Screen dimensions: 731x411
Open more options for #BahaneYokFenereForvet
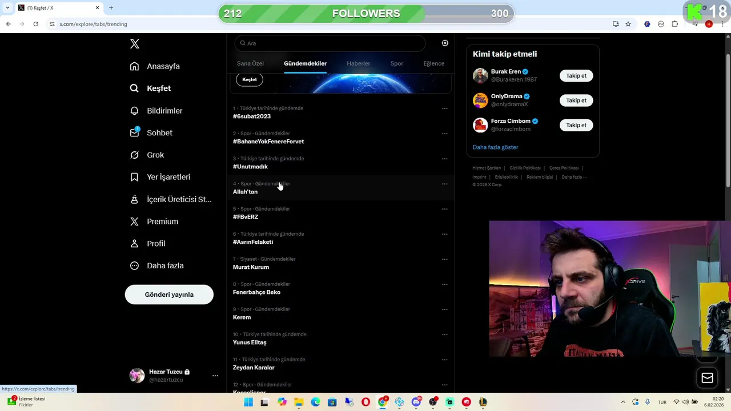click(x=444, y=134)
